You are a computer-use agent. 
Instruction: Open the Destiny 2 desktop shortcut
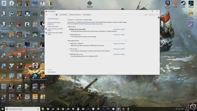pyautogui.click(x=12, y=67)
